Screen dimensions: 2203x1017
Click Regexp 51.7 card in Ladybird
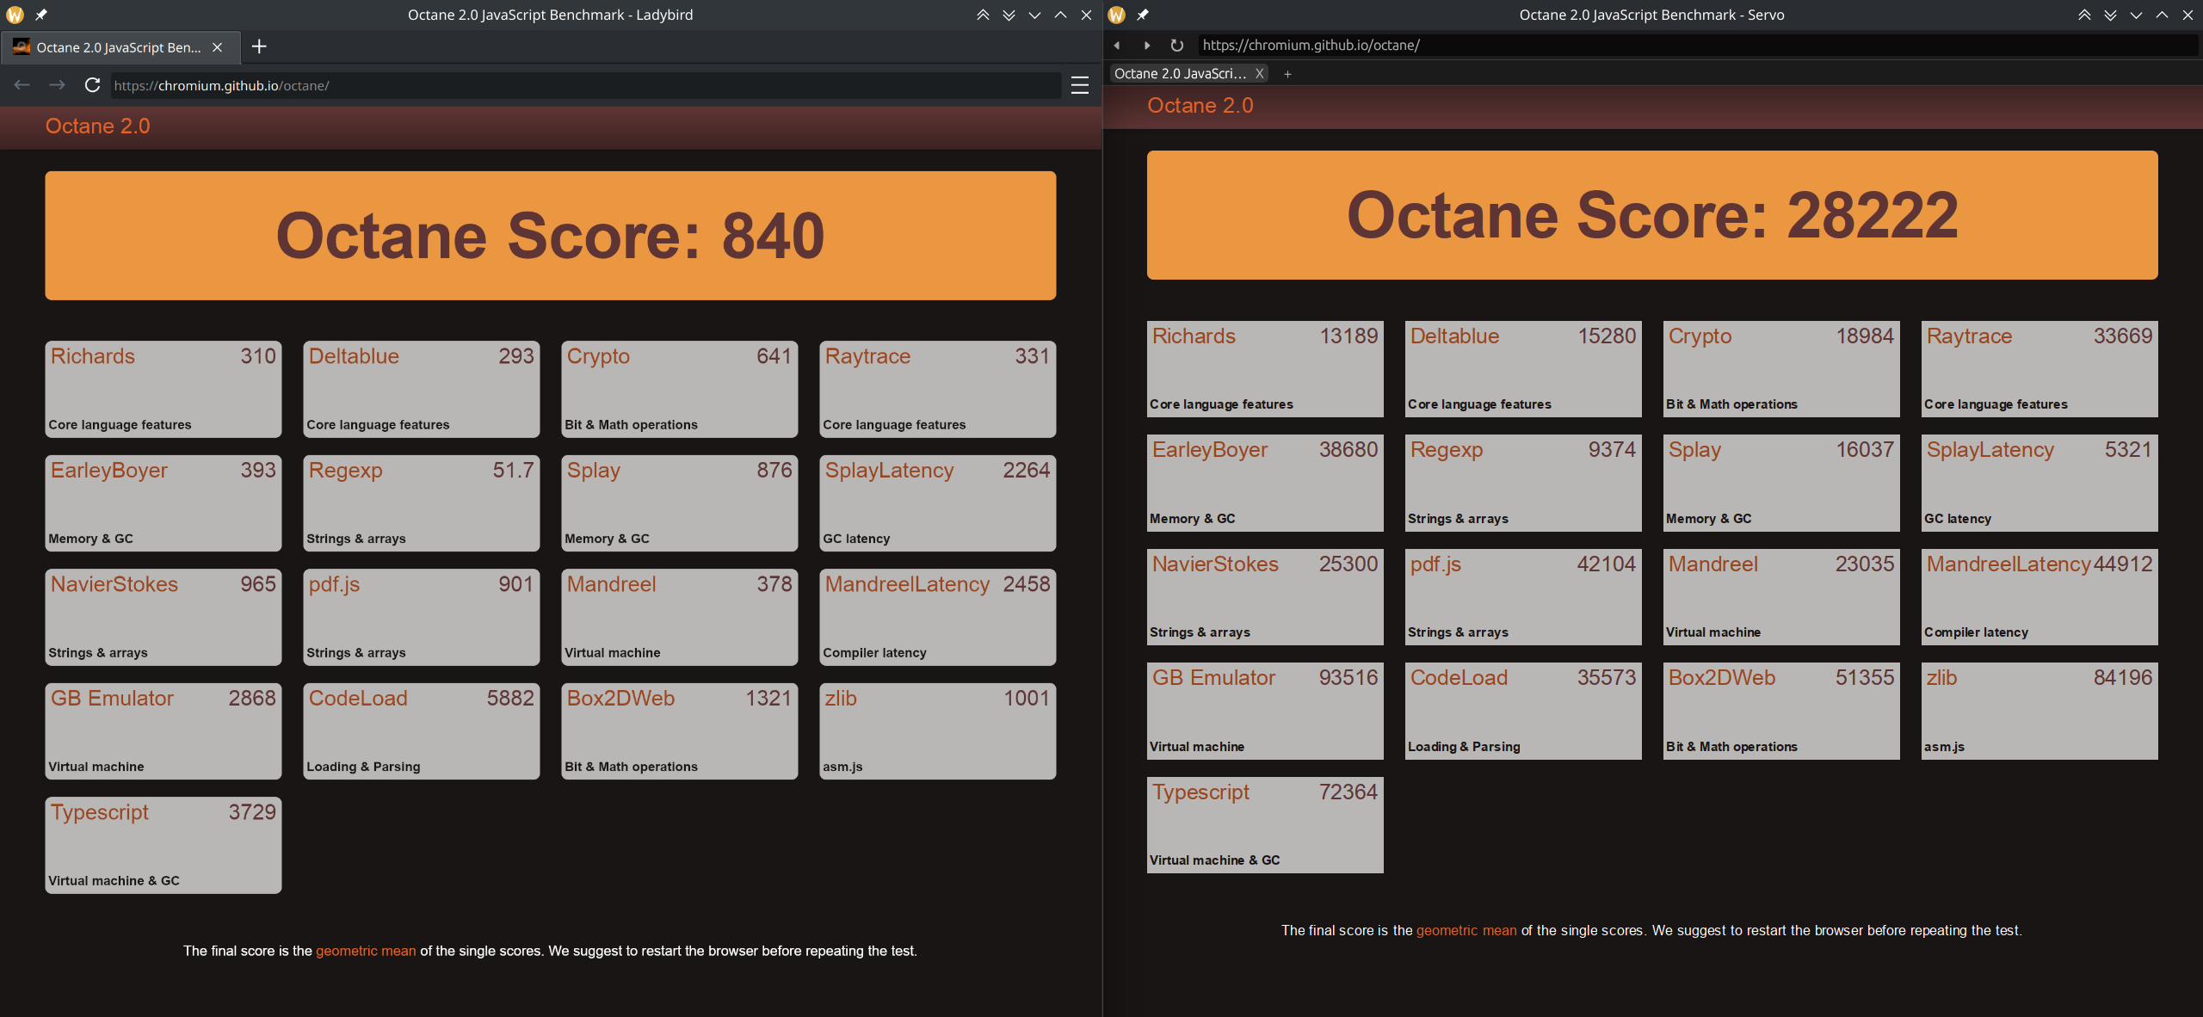coord(422,503)
